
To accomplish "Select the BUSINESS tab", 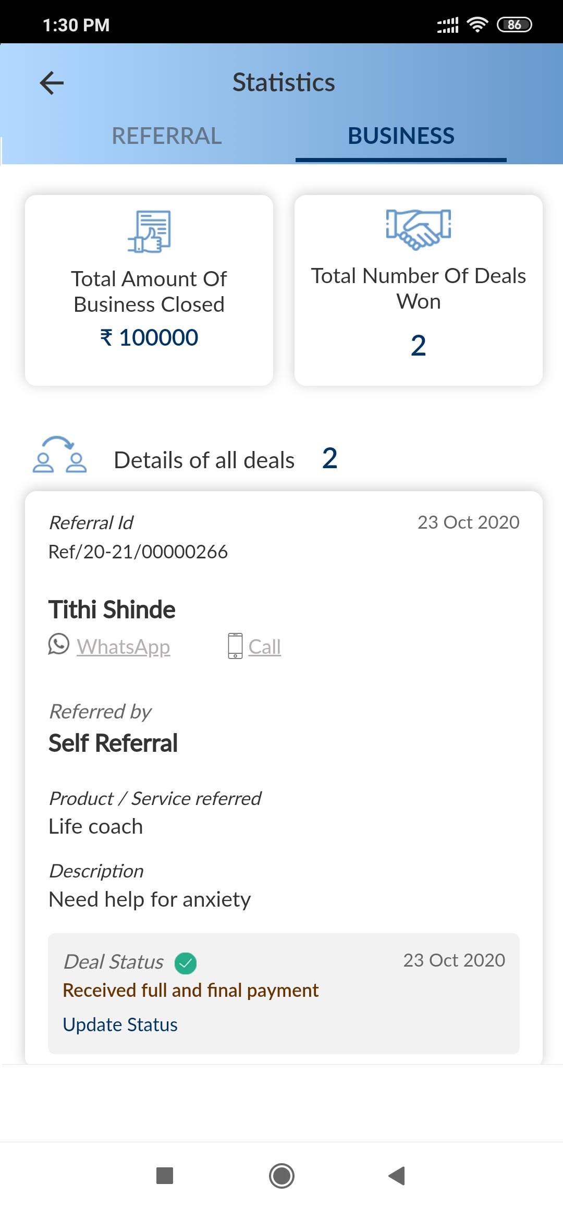I will point(401,136).
